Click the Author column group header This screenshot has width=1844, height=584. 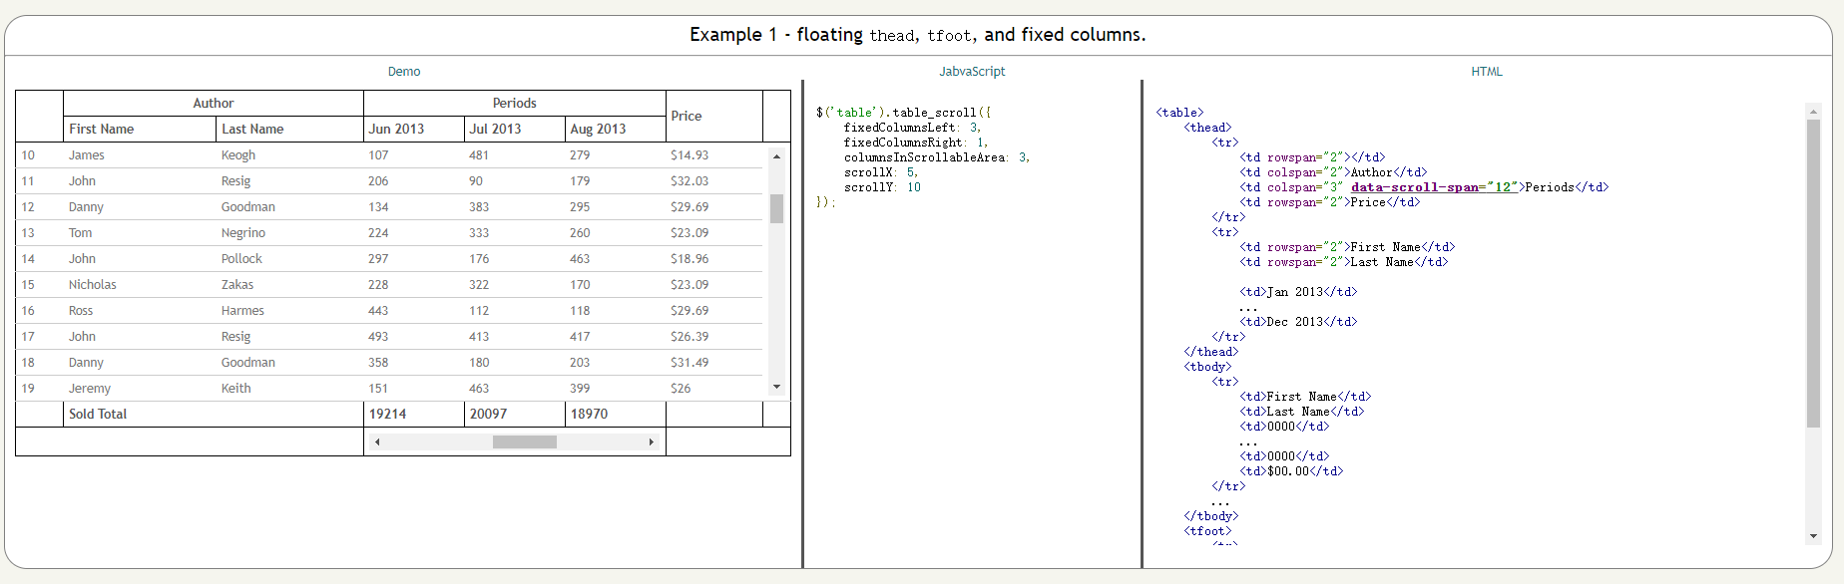pyautogui.click(x=214, y=104)
